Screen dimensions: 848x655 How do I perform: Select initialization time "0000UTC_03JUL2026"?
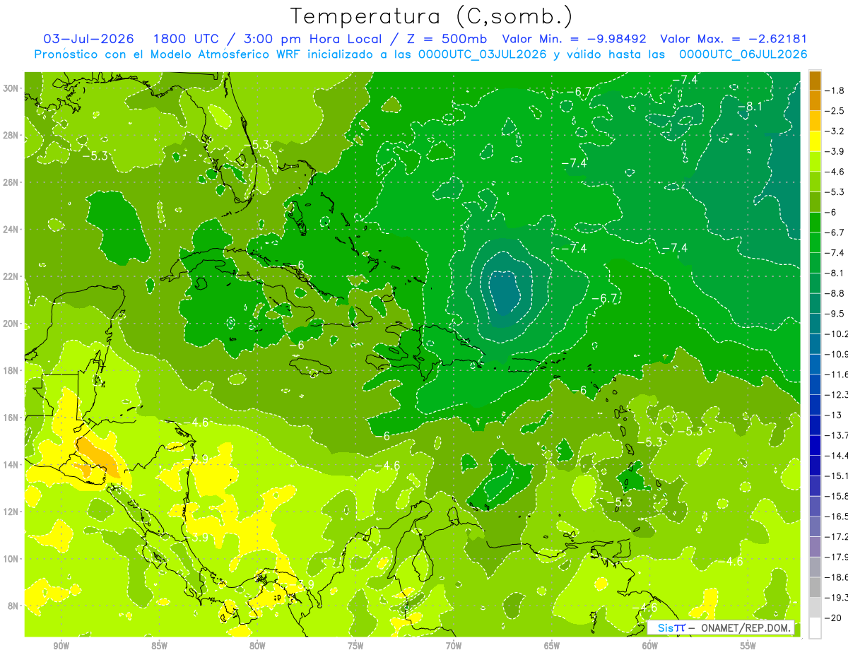[x=483, y=54]
